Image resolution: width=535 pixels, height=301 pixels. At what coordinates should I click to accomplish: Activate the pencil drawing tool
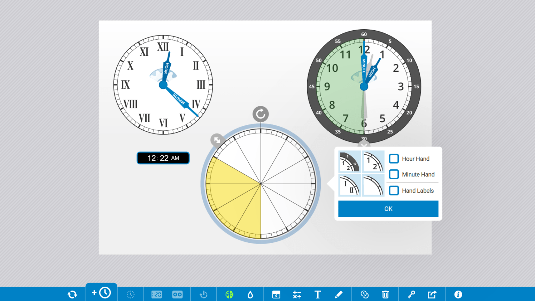click(338, 294)
